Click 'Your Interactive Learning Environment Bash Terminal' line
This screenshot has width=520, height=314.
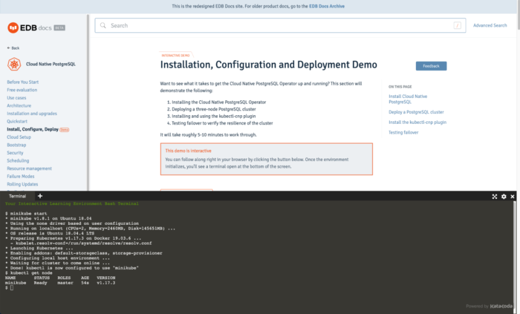[72, 204]
